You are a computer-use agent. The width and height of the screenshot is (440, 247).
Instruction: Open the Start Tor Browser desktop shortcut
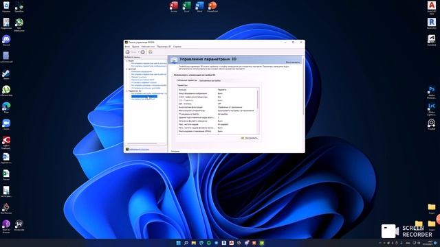point(6,226)
